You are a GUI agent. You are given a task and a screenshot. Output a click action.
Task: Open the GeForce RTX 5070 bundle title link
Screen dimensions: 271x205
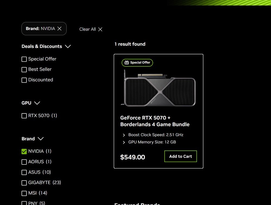coord(155,121)
